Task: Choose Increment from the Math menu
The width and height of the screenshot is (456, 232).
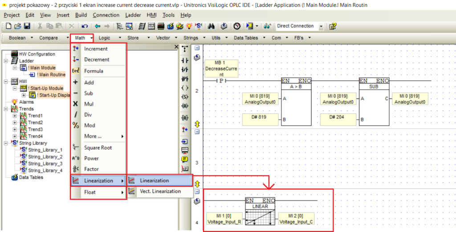Action: coord(98,49)
